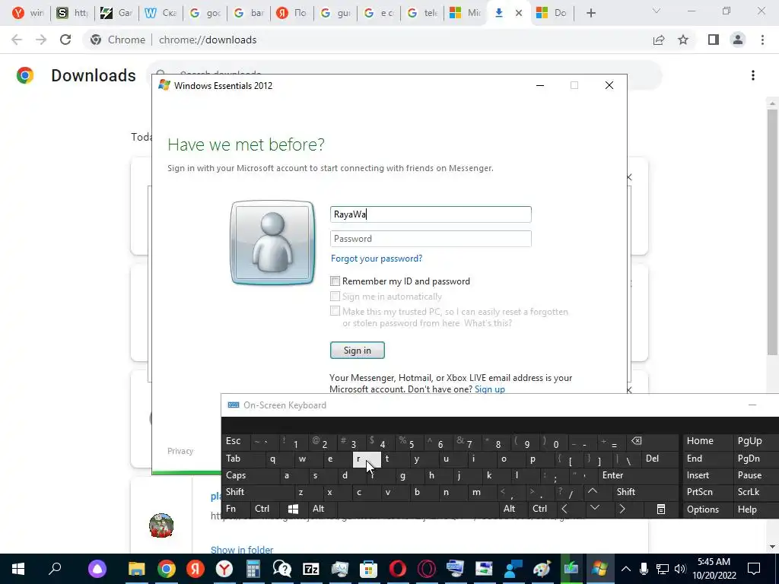Open the Sign up link
This screenshot has height=584, width=779.
click(x=490, y=389)
